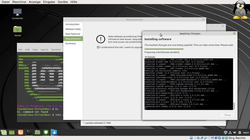This screenshot has height=140, width=250.
Task: Open the terminal window's Terminal menu
Action: (x=56, y=50)
